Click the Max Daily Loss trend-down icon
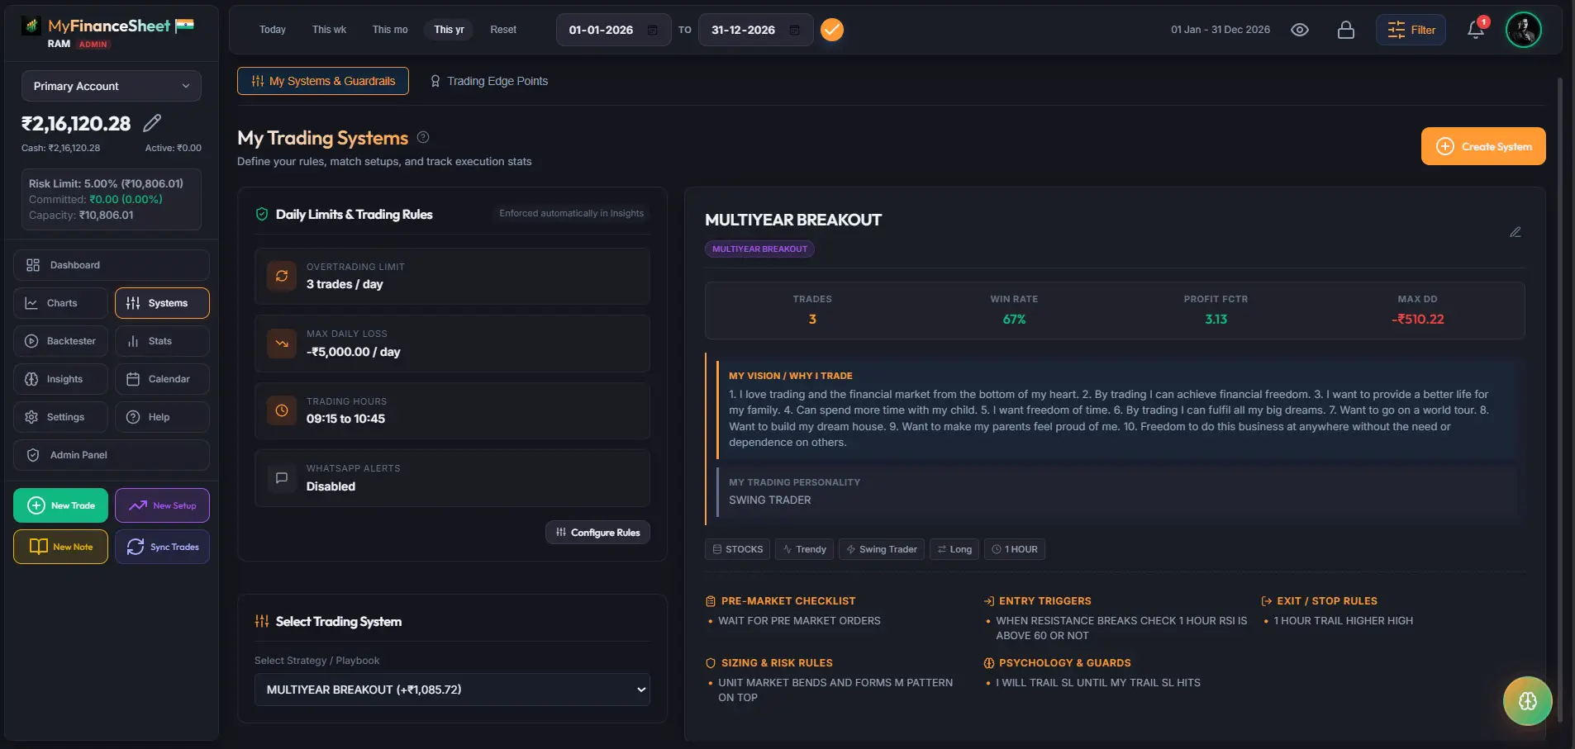 click(x=282, y=344)
